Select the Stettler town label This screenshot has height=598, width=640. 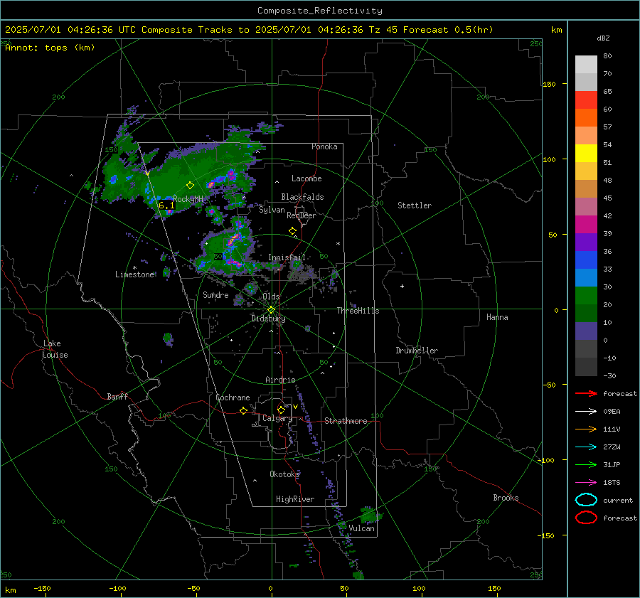coord(415,205)
